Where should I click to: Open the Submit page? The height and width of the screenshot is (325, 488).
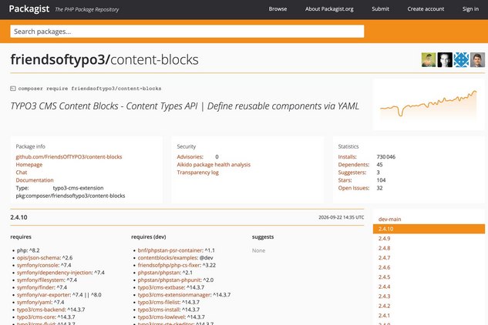coord(380,9)
